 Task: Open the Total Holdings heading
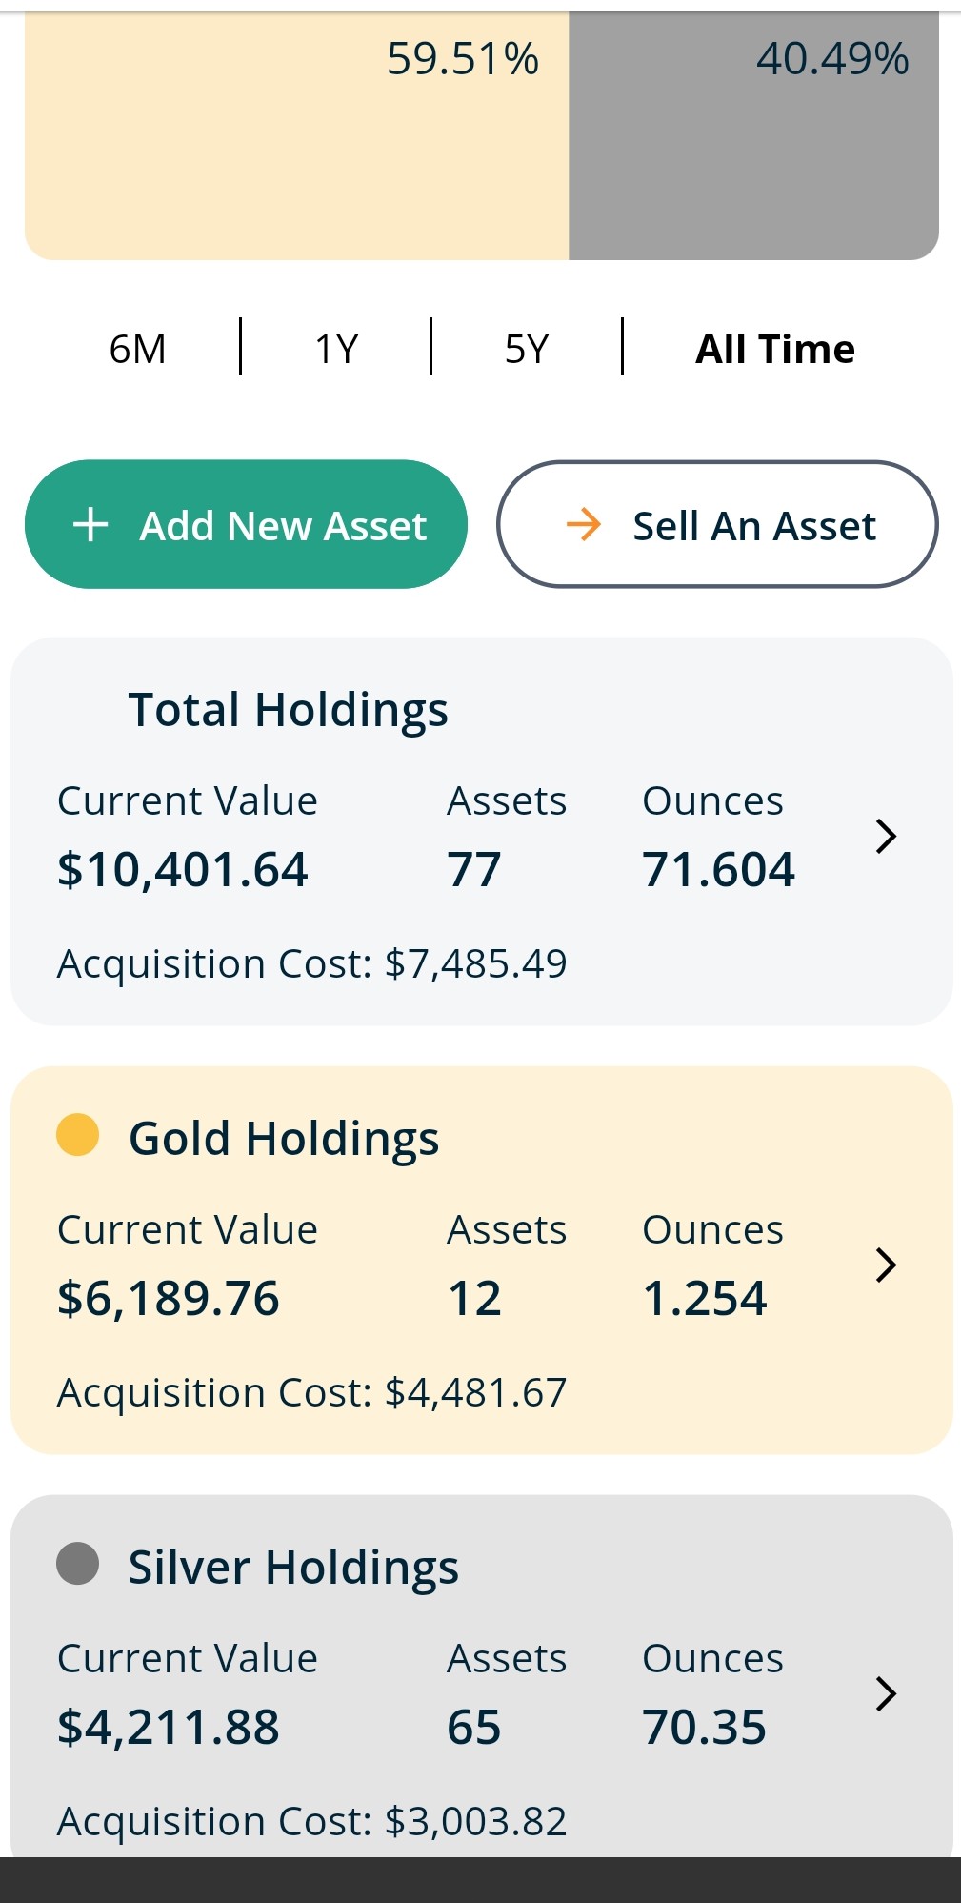[x=288, y=710]
